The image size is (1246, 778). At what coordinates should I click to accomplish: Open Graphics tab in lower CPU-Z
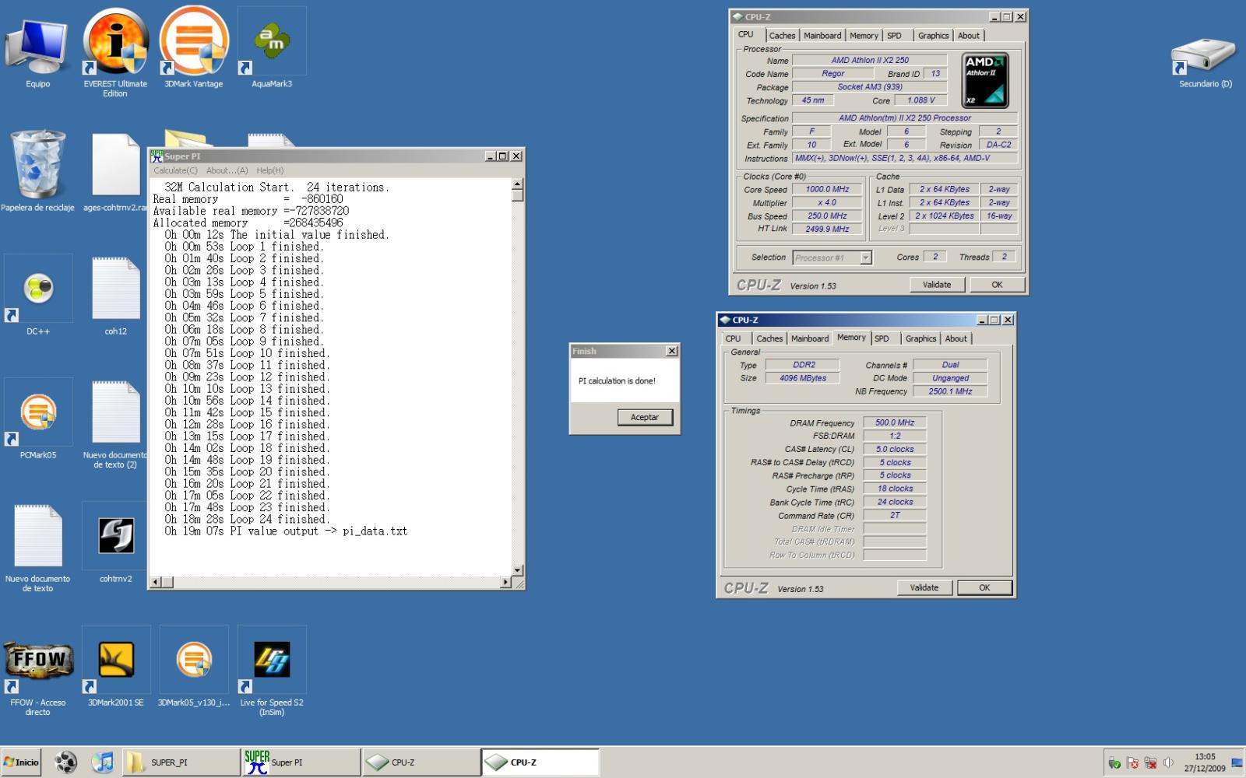(x=920, y=338)
